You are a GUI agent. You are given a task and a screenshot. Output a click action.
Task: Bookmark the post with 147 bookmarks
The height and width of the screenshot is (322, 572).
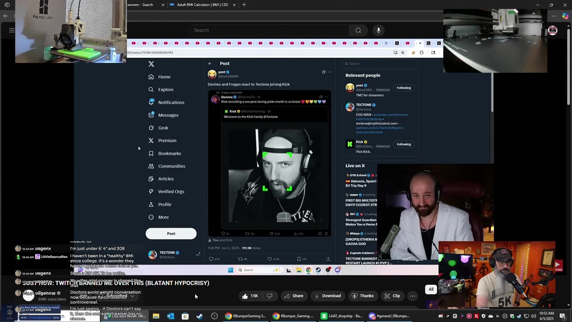299,259
